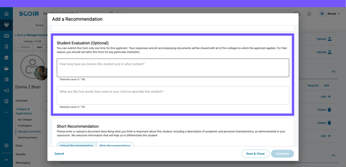This screenshot has height=167, width=346.
Task: Click the Complete button
Action: [282, 154]
